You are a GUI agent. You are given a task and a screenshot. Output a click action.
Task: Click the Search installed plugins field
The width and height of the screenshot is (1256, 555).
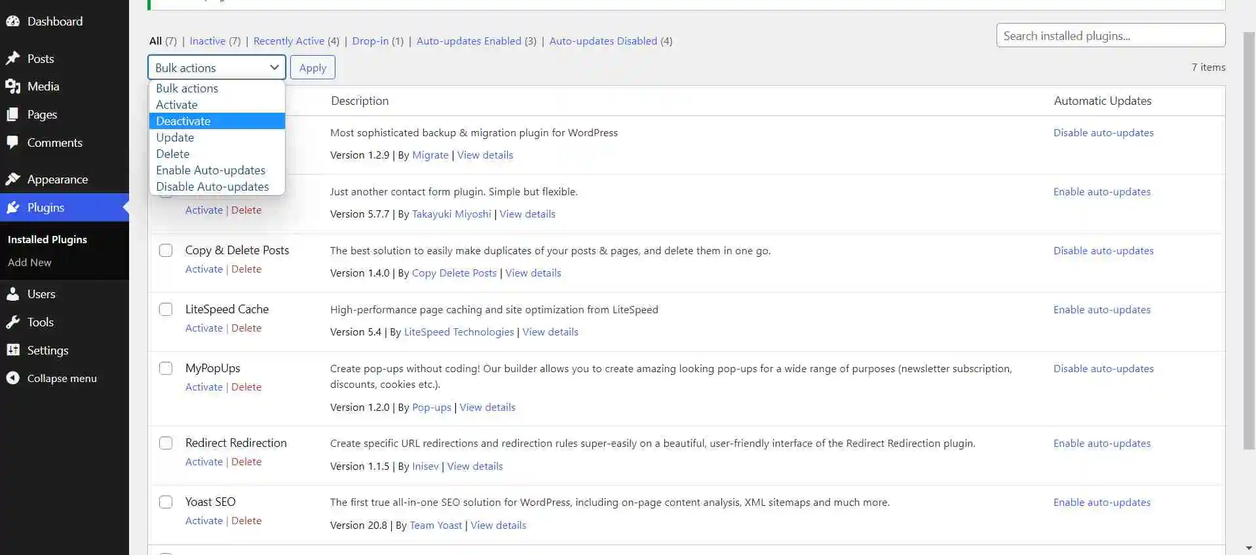click(1110, 35)
